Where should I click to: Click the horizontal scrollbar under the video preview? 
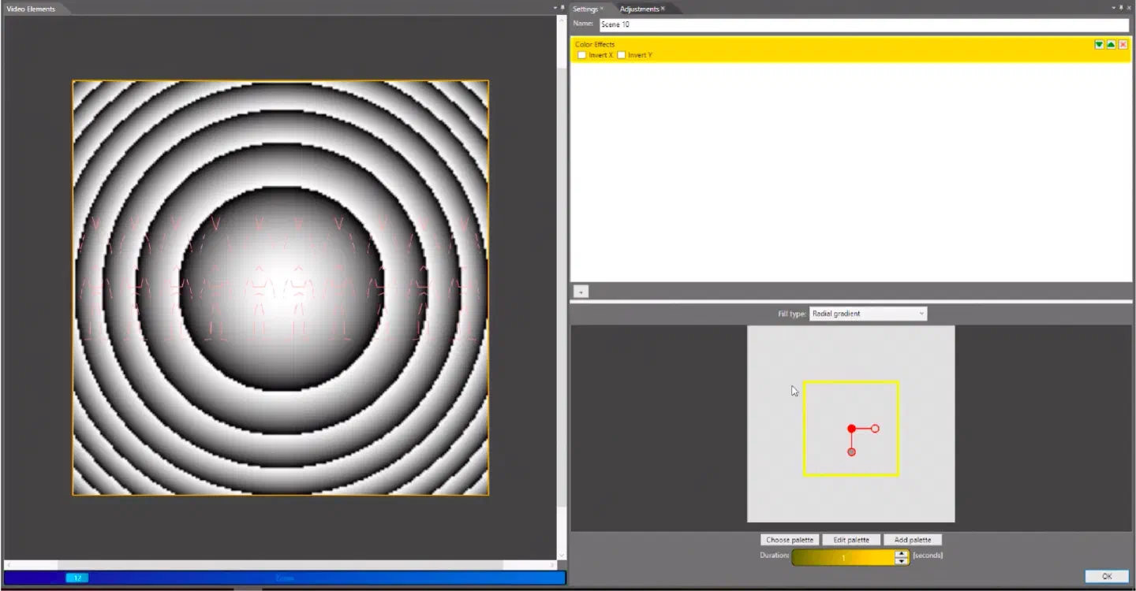280,565
